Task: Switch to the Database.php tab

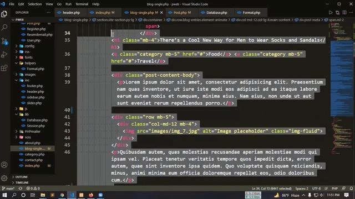Action: tap(216, 13)
